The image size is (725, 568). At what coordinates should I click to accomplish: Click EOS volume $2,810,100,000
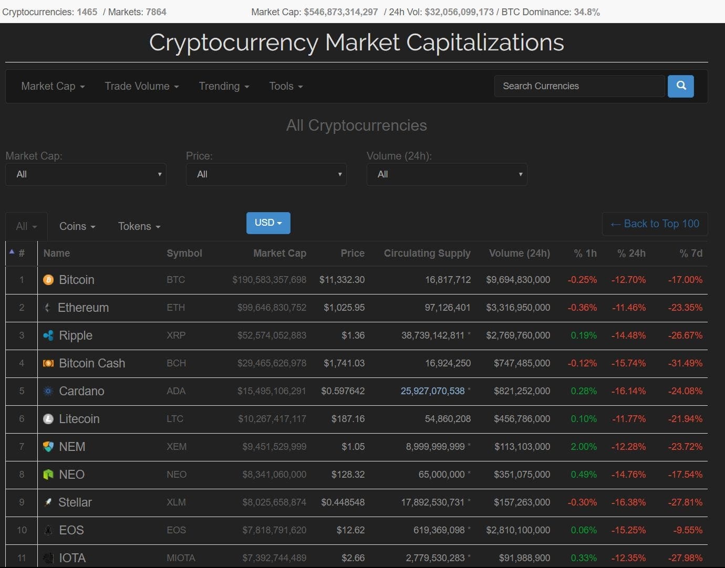pyautogui.click(x=518, y=530)
